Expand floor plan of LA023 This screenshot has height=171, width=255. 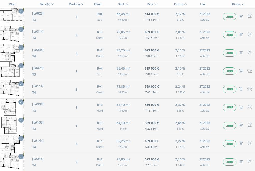[x=21, y=11]
